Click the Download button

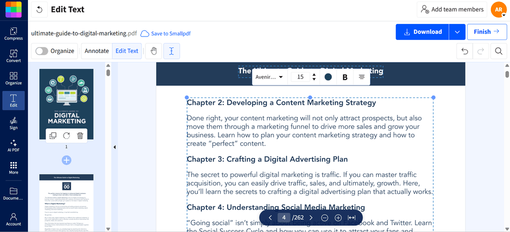coord(422,32)
